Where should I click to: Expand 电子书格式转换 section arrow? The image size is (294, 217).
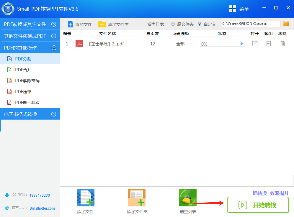point(54,114)
